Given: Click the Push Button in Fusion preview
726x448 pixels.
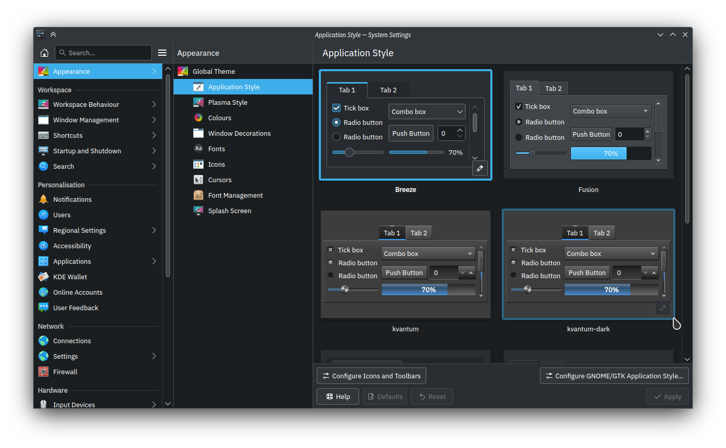Looking at the screenshot, I should [592, 134].
